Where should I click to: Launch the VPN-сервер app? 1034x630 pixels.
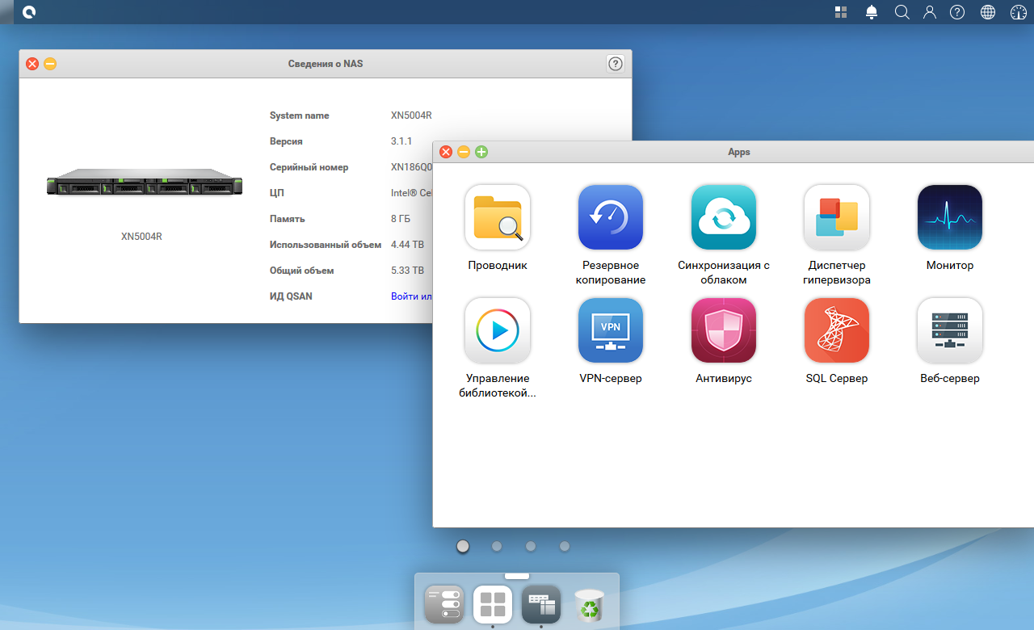tap(611, 330)
